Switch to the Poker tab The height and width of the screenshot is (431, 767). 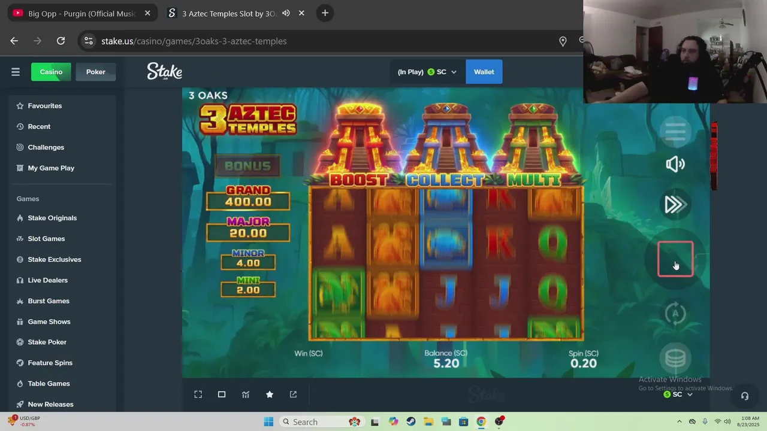point(96,72)
